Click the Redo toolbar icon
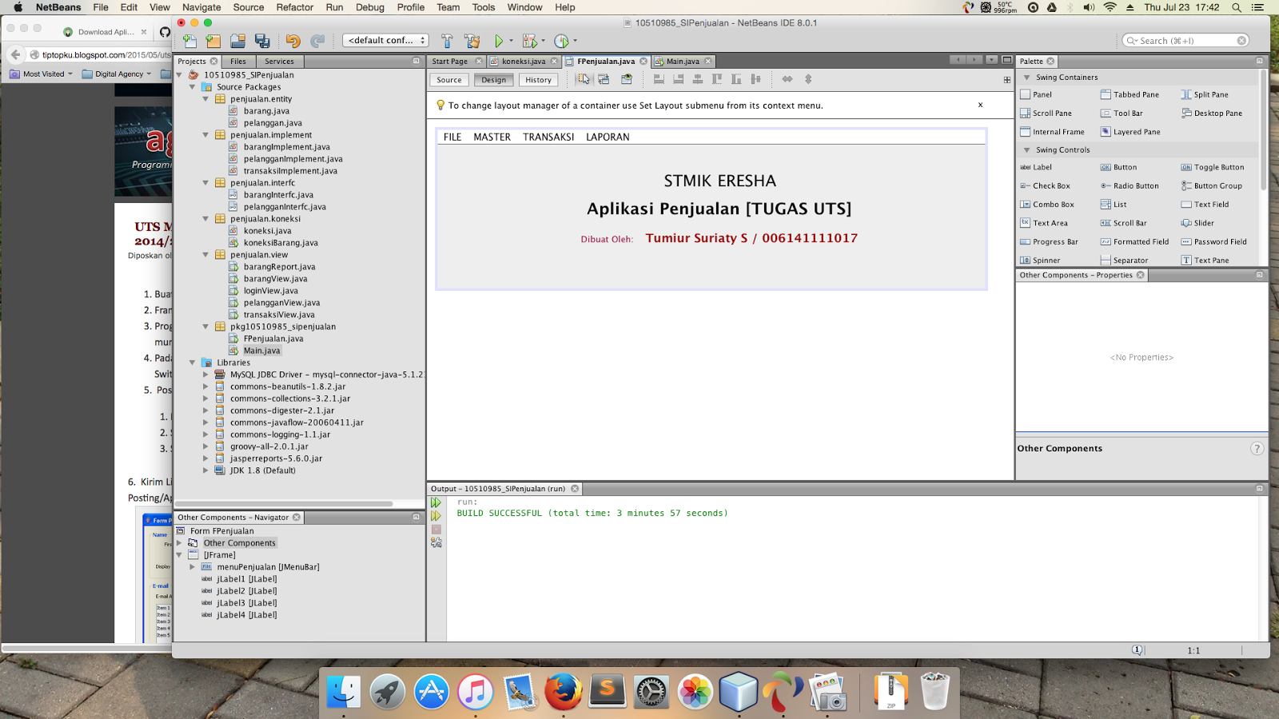This screenshot has width=1279, height=719. coord(317,41)
